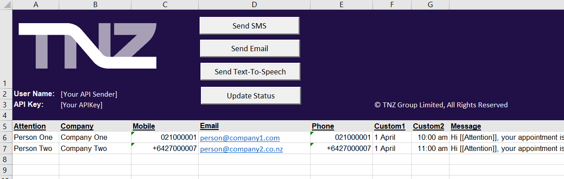564x179 pixels.
Task: Select the Message column heading cell
Action: (466, 126)
